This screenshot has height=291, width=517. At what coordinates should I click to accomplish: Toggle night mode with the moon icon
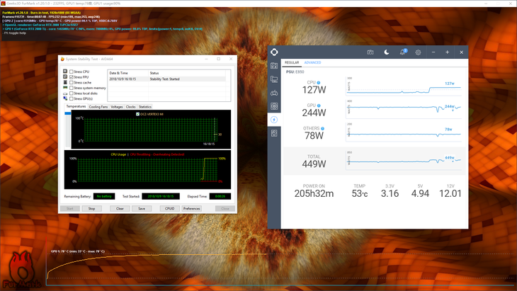[387, 52]
